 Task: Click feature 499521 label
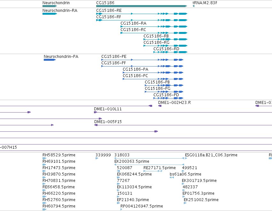pyautogui.click(x=190, y=168)
